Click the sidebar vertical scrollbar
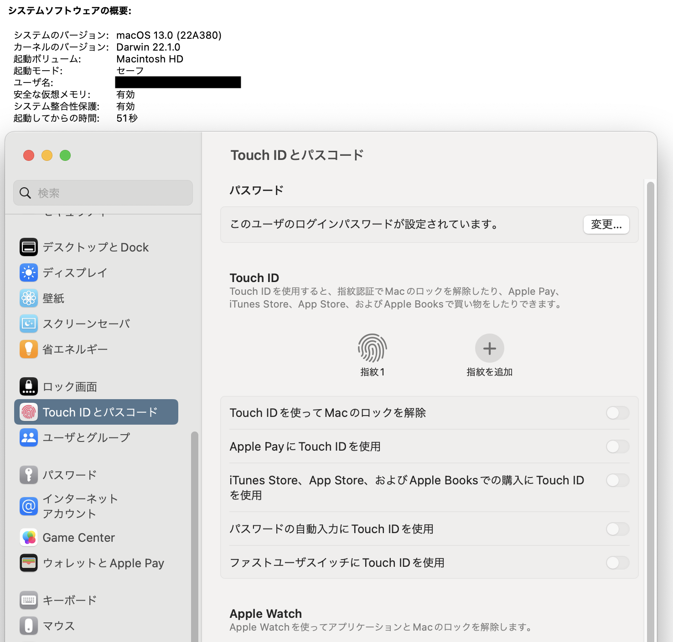Image resolution: width=673 pixels, height=642 pixels. tap(195, 536)
